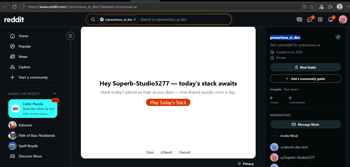Open the r/Devvit link
Image resolution: width=350 pixels, height=167 pixels.
[166, 152]
